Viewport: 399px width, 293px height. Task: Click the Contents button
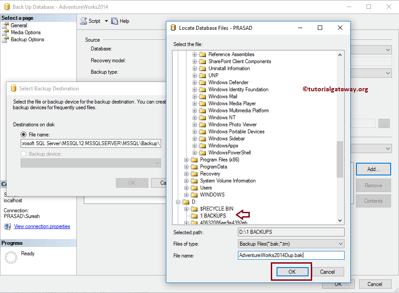373,201
